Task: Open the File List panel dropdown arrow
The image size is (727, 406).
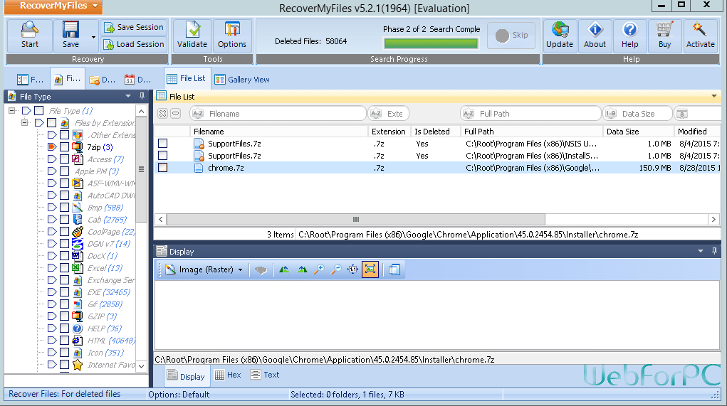Action: 714,96
